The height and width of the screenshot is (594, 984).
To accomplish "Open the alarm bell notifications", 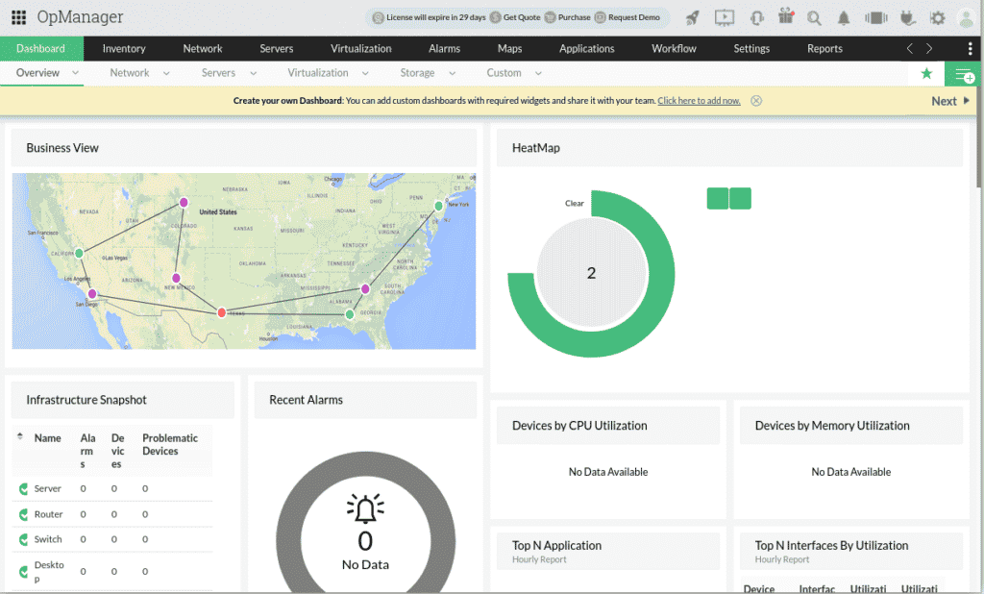I will click(844, 17).
